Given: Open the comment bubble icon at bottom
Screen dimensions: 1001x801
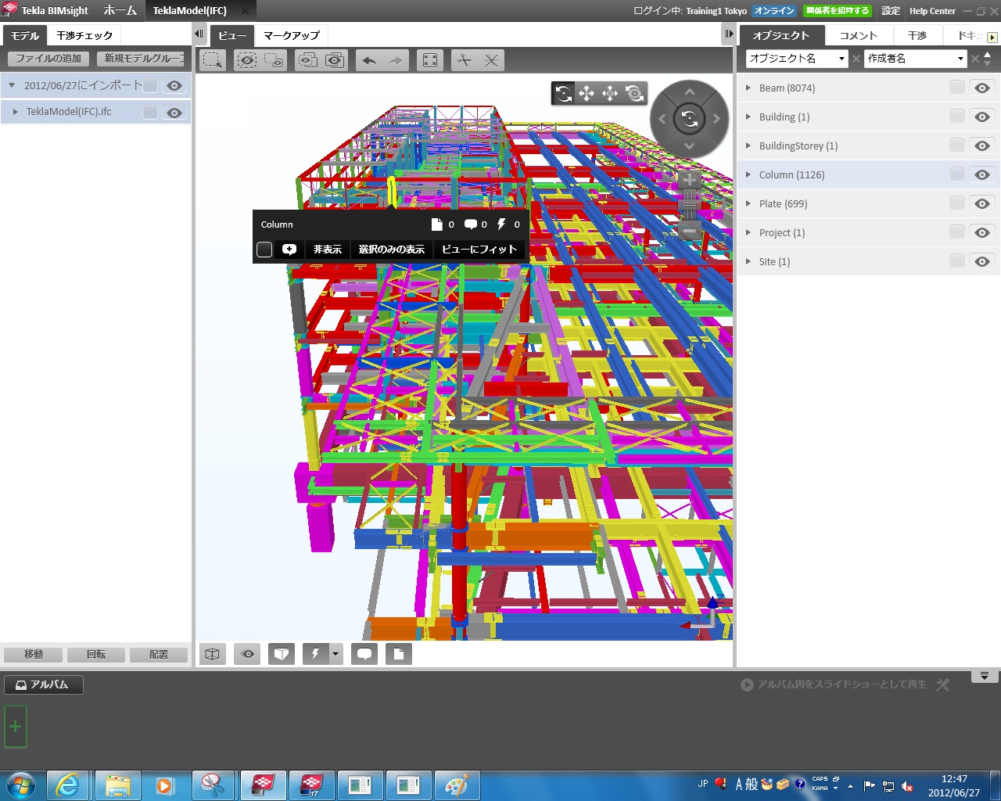Looking at the screenshot, I should (x=364, y=654).
